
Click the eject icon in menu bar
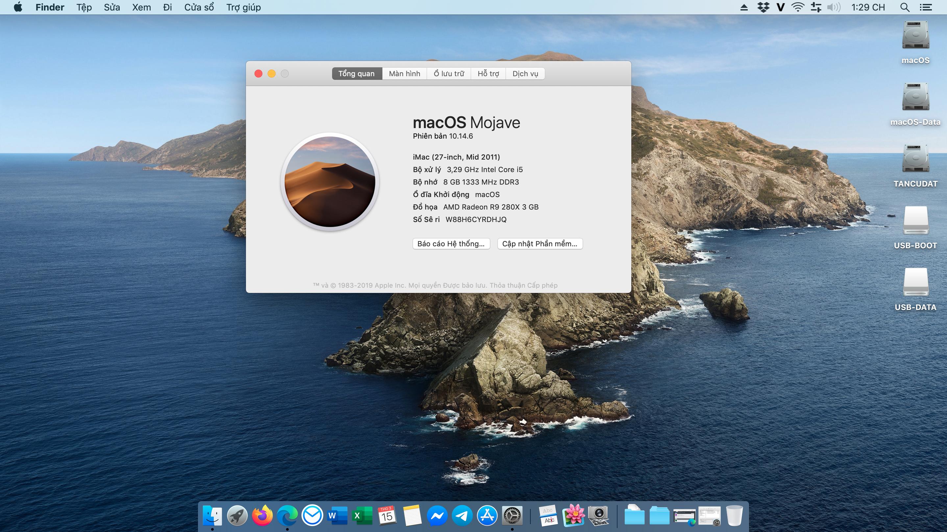[x=744, y=7]
